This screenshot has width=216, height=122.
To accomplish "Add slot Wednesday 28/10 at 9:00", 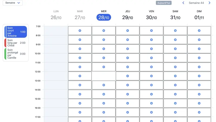I will click(x=104, y=49).
